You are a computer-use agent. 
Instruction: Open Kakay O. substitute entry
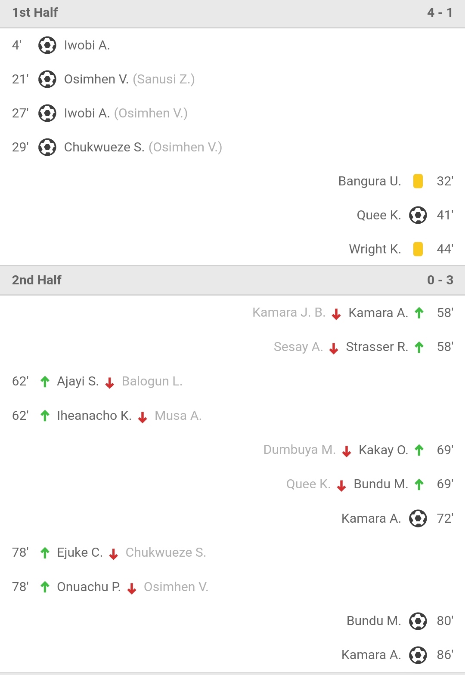[383, 450]
